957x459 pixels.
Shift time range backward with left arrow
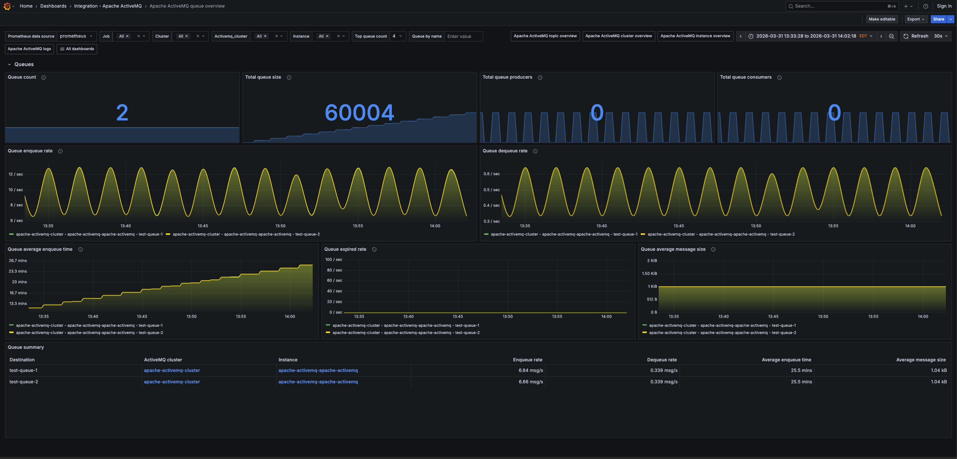[x=740, y=36]
